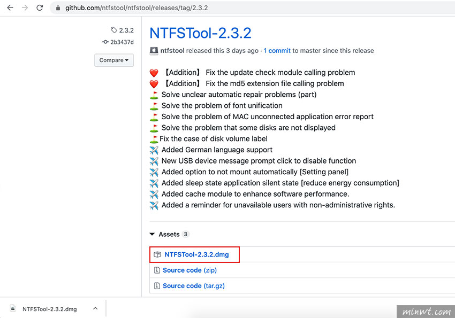Select 'Added cache module to enhance software performance.'

click(255, 194)
